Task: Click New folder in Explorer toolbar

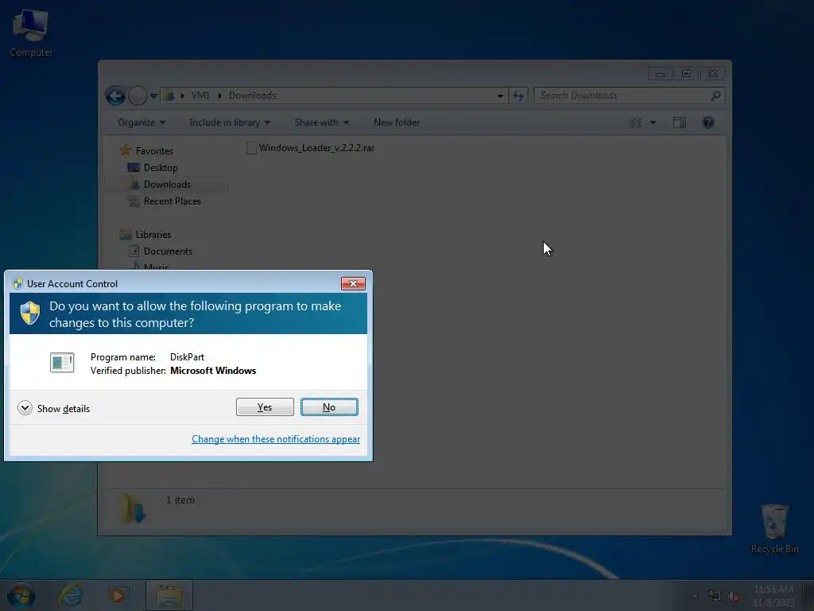Action: tap(397, 123)
